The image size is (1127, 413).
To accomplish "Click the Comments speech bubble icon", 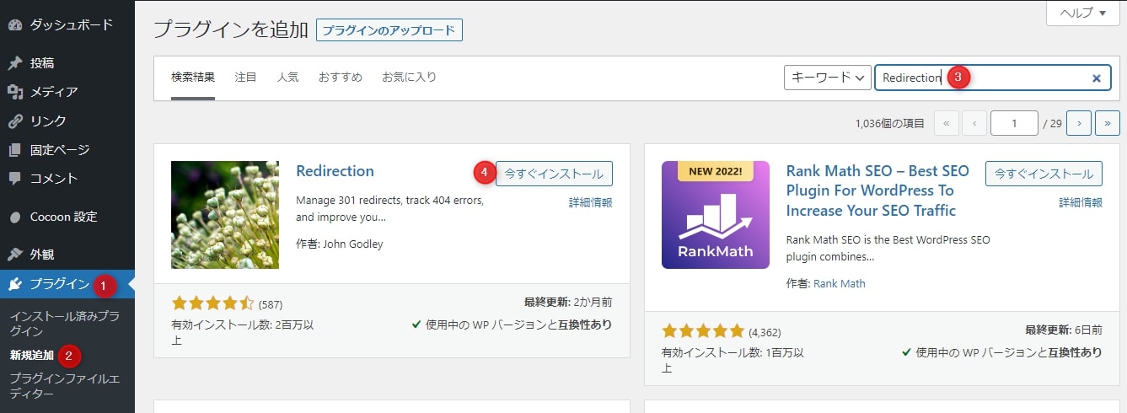I will click(15, 178).
